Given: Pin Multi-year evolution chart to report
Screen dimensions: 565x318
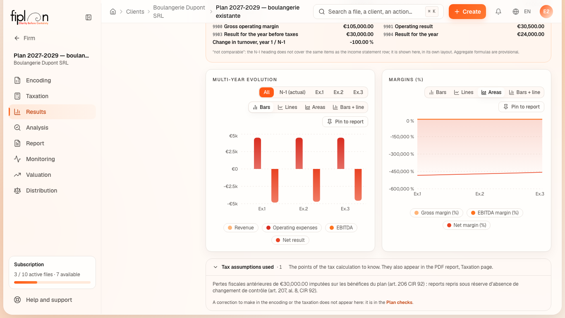Looking at the screenshot, I should (345, 122).
